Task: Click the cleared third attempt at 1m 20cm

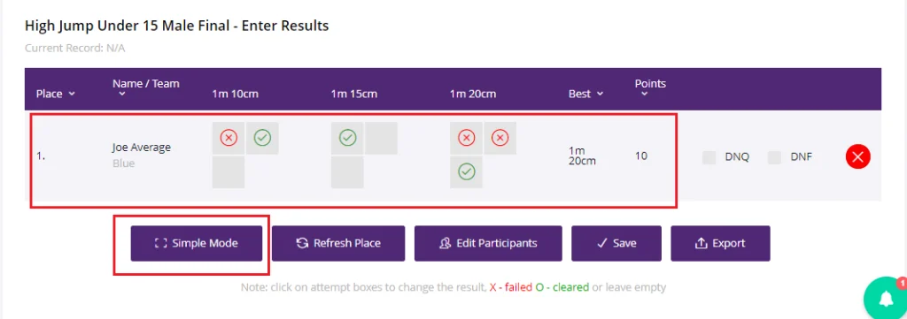Action: pos(466,172)
